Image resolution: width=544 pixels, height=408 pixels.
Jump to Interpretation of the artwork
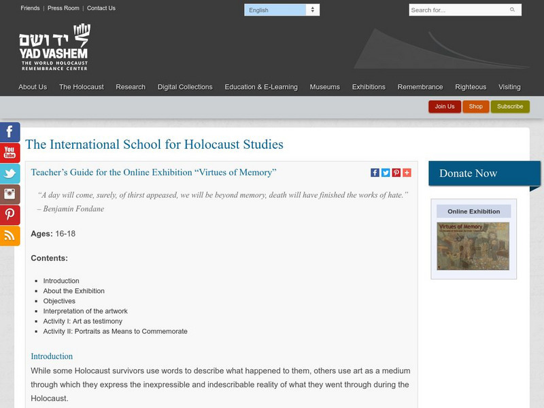pos(86,311)
